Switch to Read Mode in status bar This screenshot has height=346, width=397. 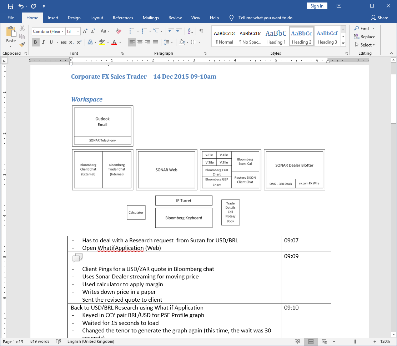[x=297, y=341]
